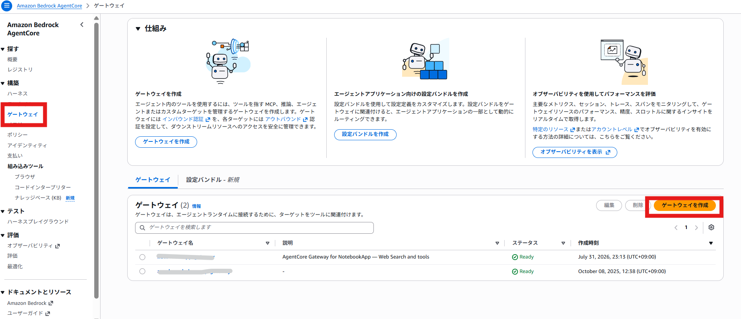Click the 情報 link beside ゲートウェイ (2)

pos(196,206)
